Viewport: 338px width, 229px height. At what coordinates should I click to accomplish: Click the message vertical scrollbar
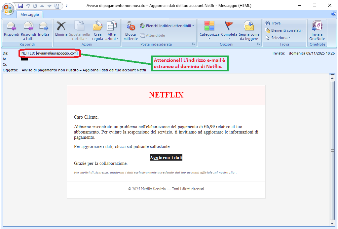[x=332, y=150]
